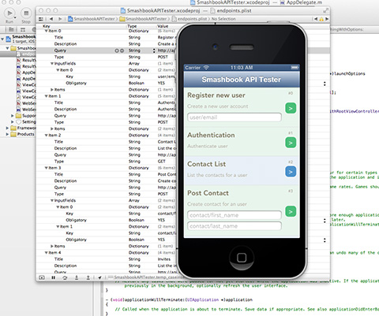The image size is (379, 316).
Task: Select endpoints.plist in jump bar
Action: click(189, 19)
